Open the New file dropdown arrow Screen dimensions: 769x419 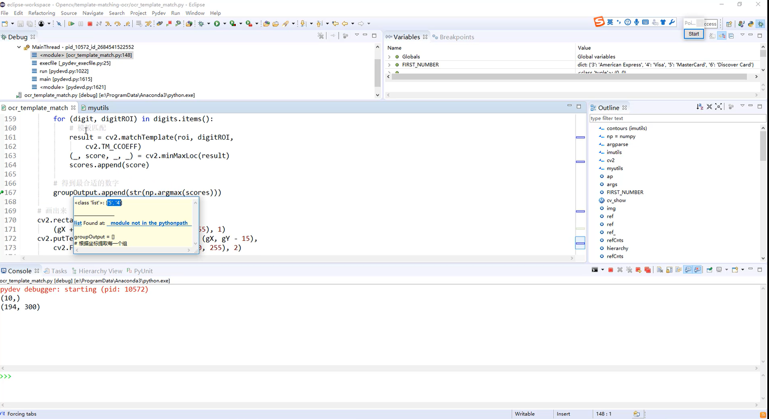(12, 23)
